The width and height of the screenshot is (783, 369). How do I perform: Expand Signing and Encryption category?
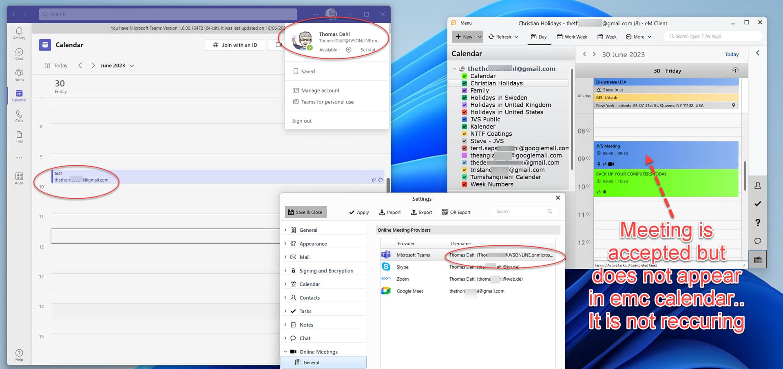coord(285,270)
